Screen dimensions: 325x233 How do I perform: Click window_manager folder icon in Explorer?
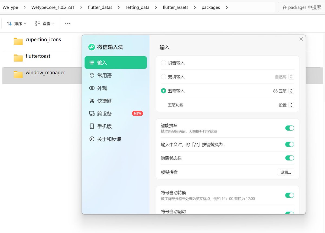18,74
